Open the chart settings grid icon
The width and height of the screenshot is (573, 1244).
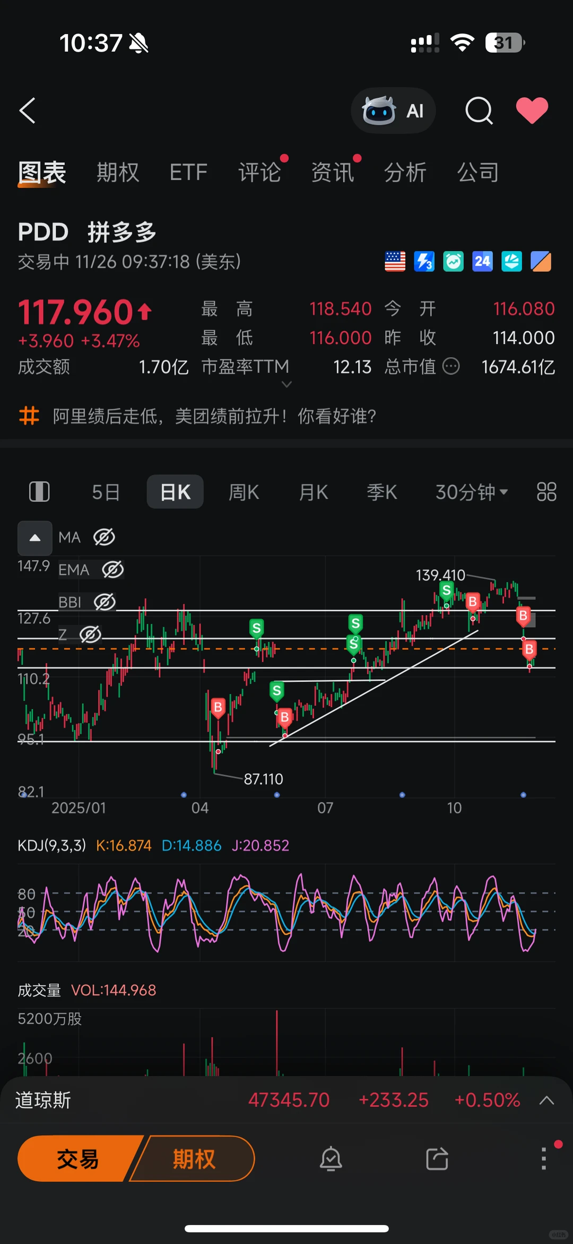pyautogui.click(x=546, y=492)
